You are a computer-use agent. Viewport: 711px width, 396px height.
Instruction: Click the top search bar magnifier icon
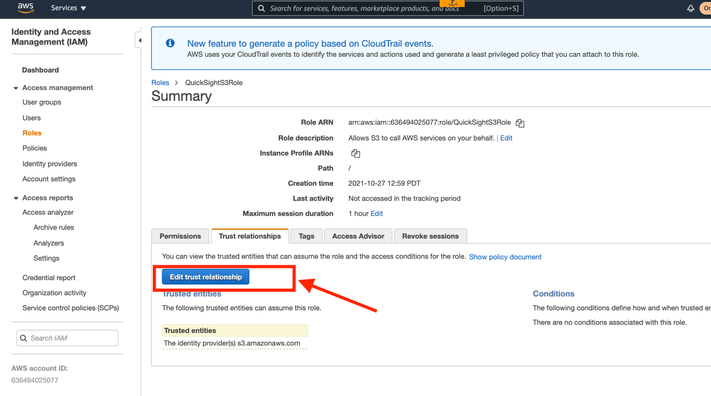tap(261, 8)
